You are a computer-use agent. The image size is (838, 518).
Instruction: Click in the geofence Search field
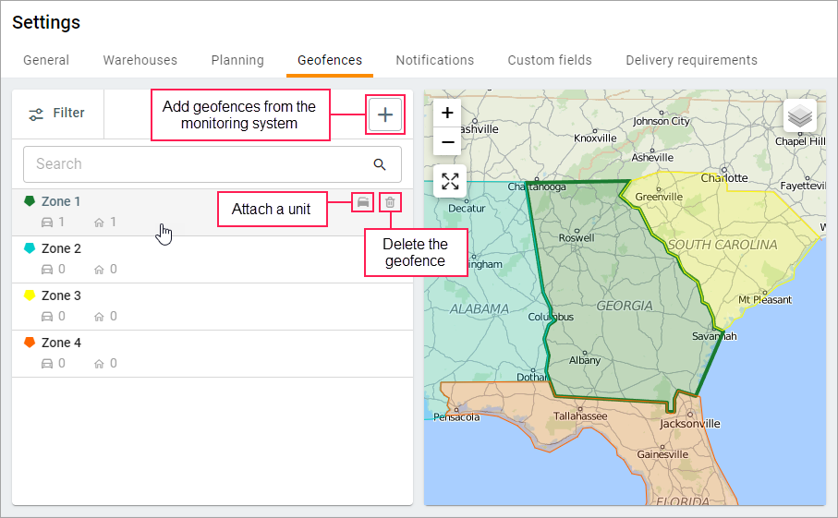tap(199, 164)
